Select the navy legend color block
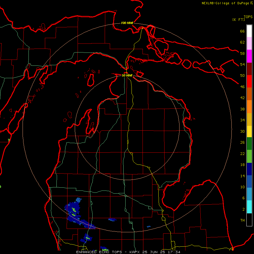This screenshot has height=254, width=254. pyautogui.click(x=249, y=169)
